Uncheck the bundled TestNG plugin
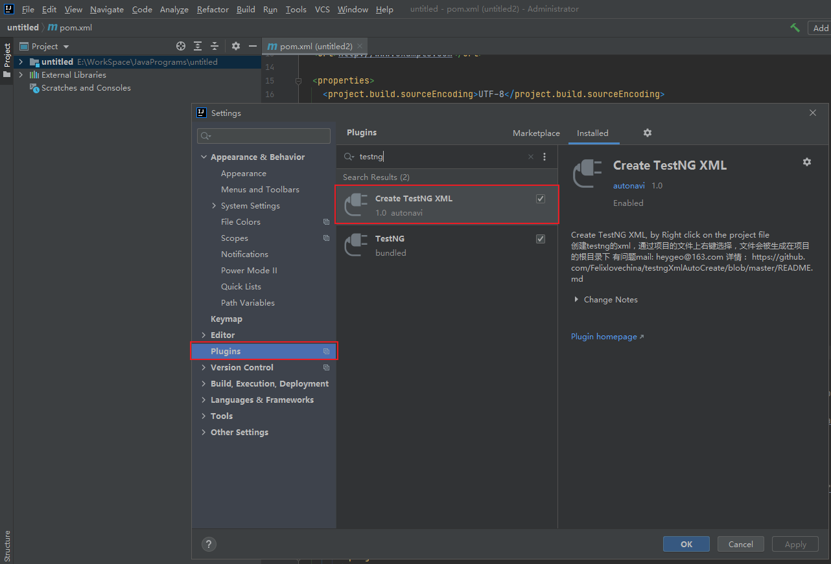Image resolution: width=831 pixels, height=564 pixels. (x=541, y=239)
